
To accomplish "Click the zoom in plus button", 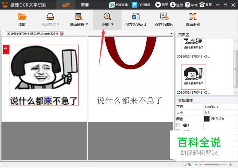I will [230, 165].
